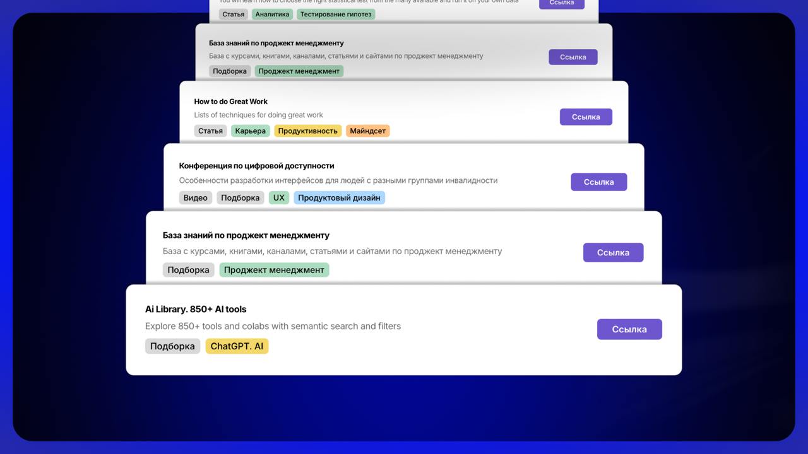Open the How to do Great Work title
The width and height of the screenshot is (808, 454).
[x=230, y=102]
